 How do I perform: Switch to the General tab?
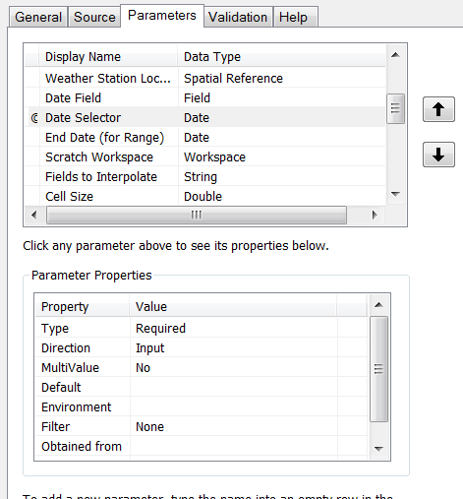pos(38,17)
